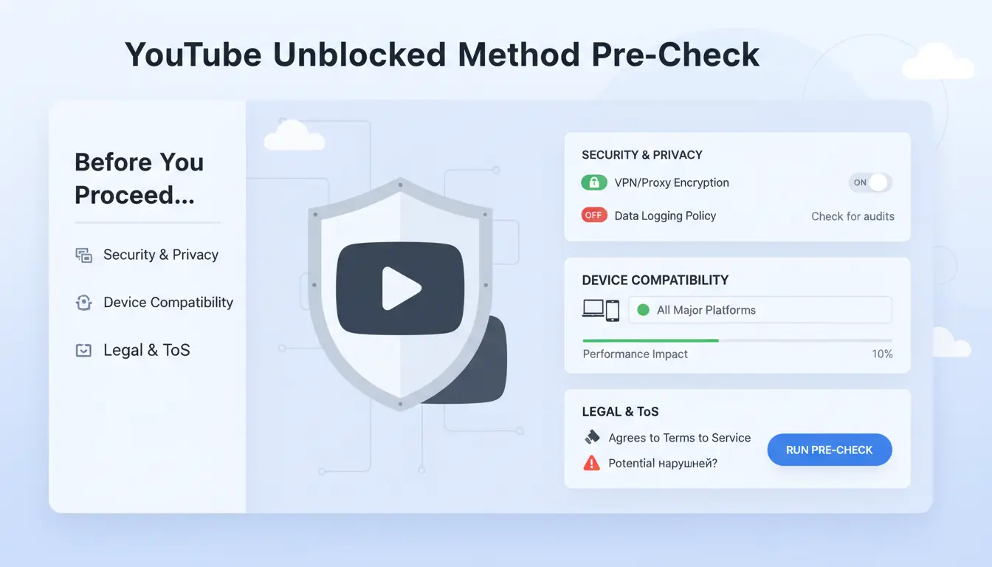Screen dimensions: 992x567
Task: Click the Device Compatibility sidebar icon
Action: click(x=84, y=303)
